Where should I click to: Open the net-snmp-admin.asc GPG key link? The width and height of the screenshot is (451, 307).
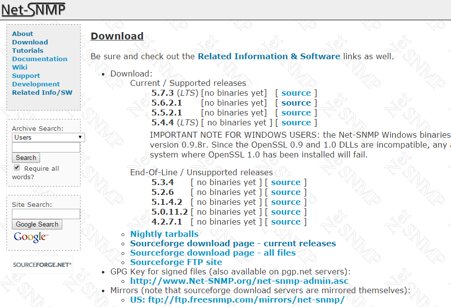coord(239,281)
